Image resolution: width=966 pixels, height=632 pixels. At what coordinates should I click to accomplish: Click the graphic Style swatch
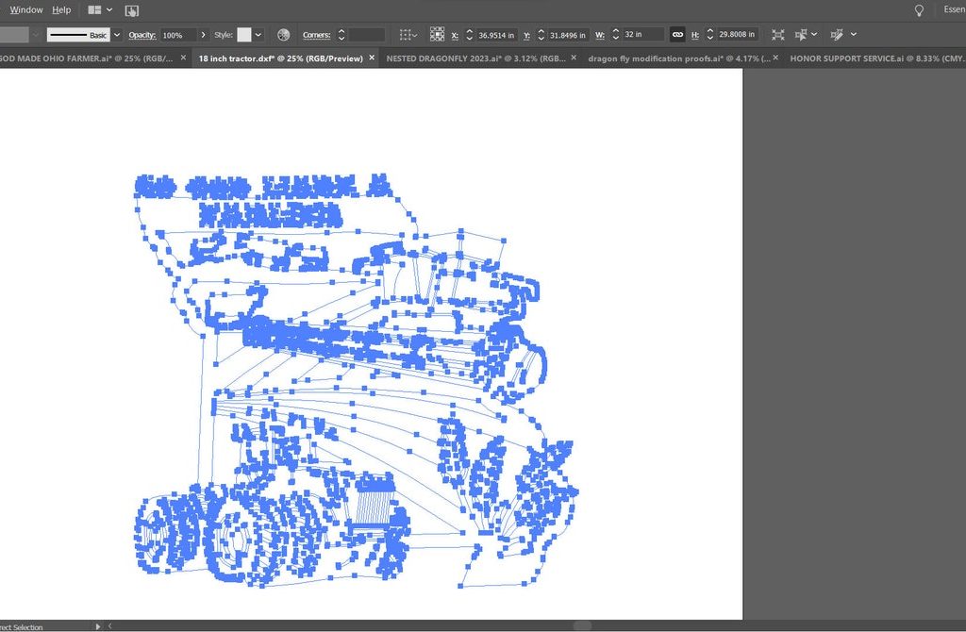click(244, 35)
